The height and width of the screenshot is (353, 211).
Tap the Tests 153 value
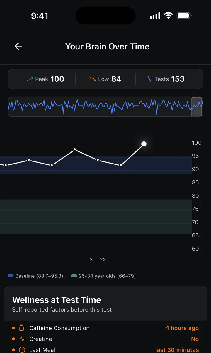click(x=178, y=79)
